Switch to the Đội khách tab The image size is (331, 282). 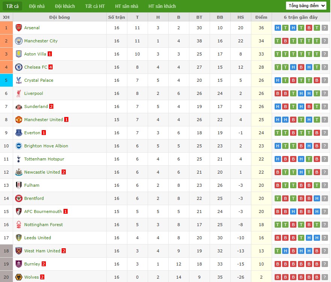pyautogui.click(x=65, y=6)
